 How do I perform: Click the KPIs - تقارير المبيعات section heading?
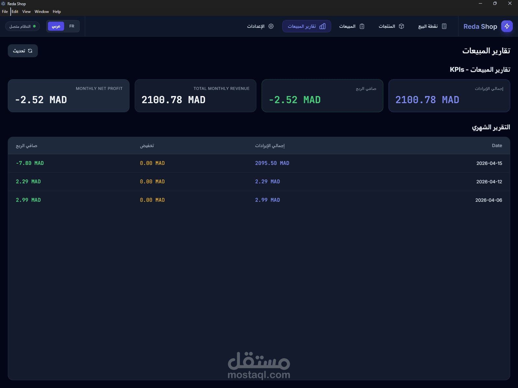pos(480,70)
